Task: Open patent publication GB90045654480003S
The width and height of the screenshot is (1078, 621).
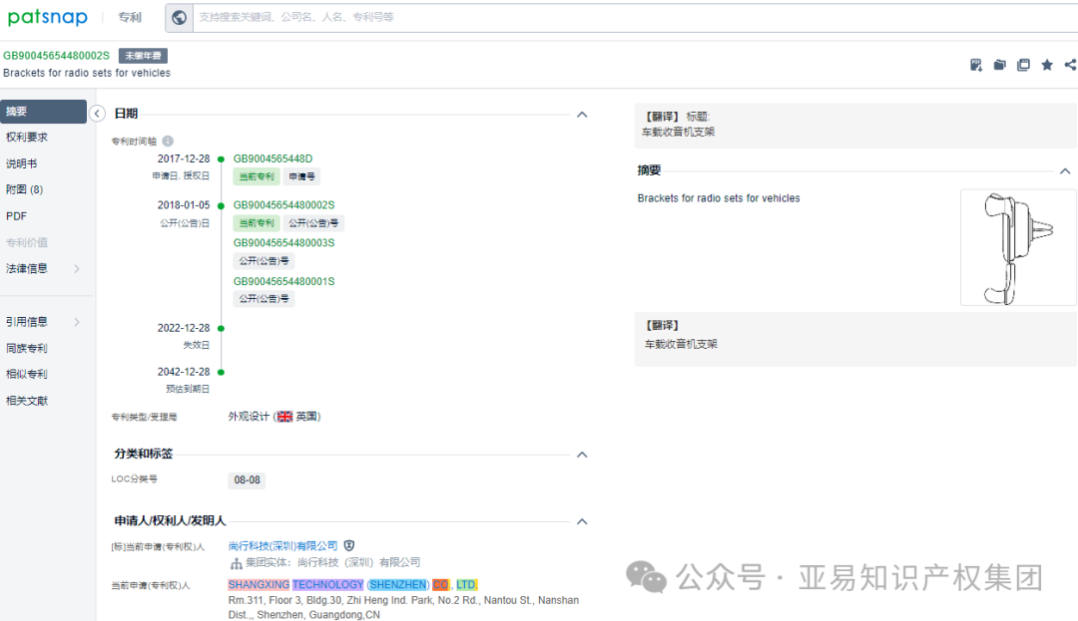Action: pyautogui.click(x=283, y=241)
